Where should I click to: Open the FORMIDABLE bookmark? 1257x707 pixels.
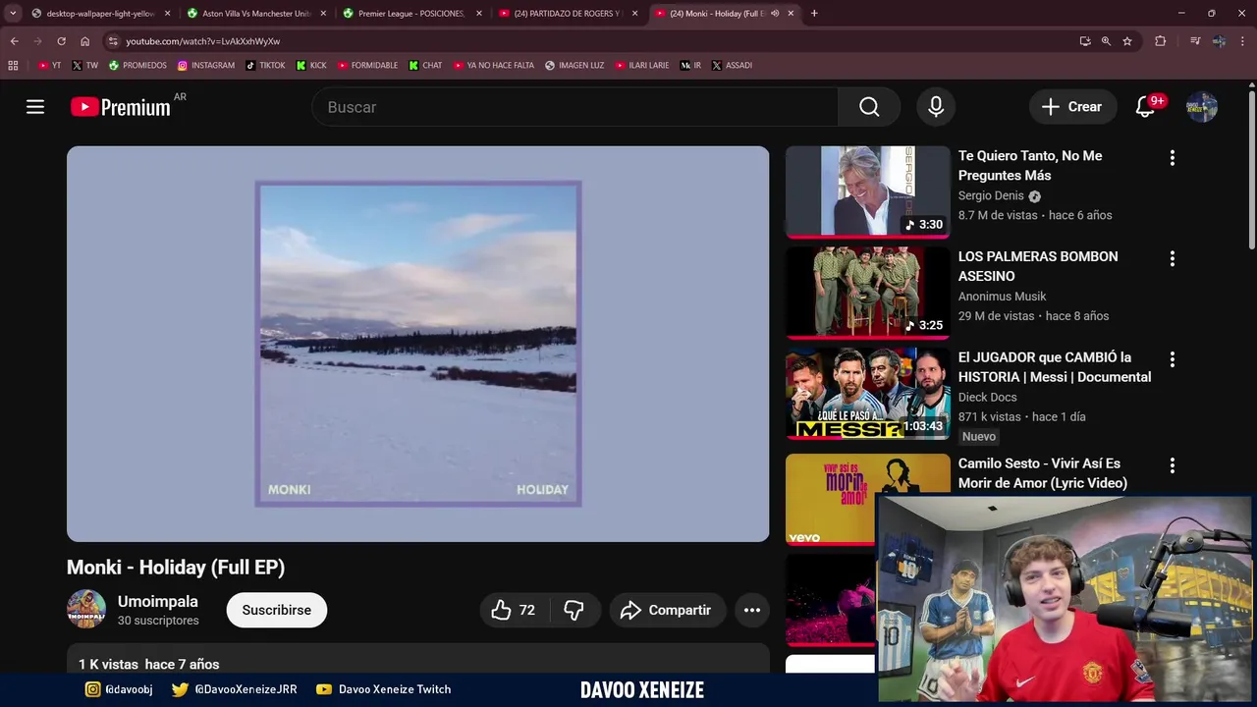(368, 65)
